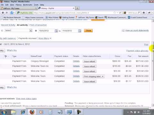Click the View more status types link
154x115 pixels.
click(26, 99)
